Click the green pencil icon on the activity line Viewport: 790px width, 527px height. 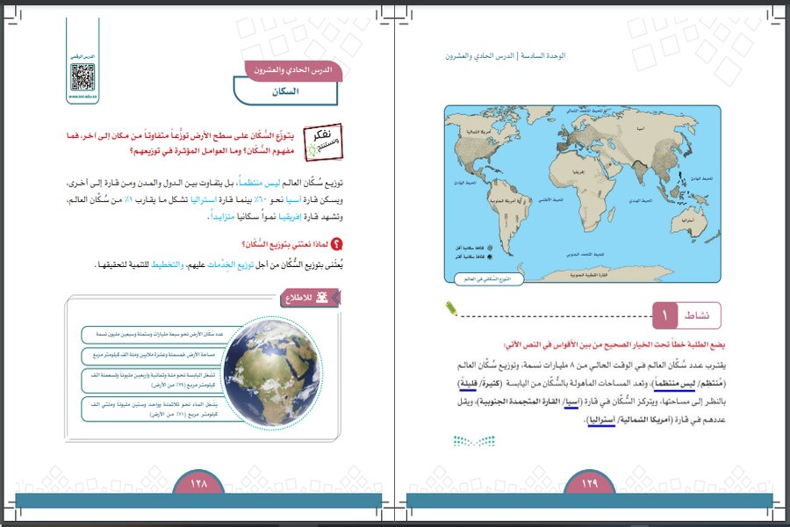click(x=451, y=308)
